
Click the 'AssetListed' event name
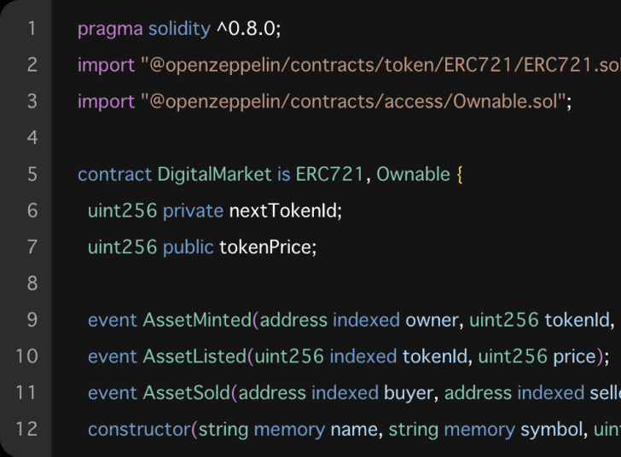click(194, 356)
